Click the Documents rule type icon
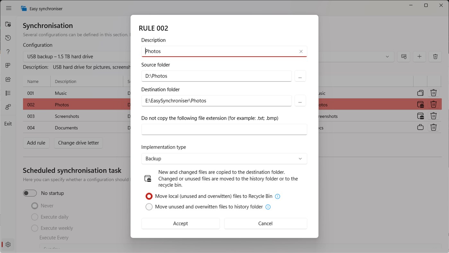Viewport: 449px width, 253px height. (x=420, y=127)
